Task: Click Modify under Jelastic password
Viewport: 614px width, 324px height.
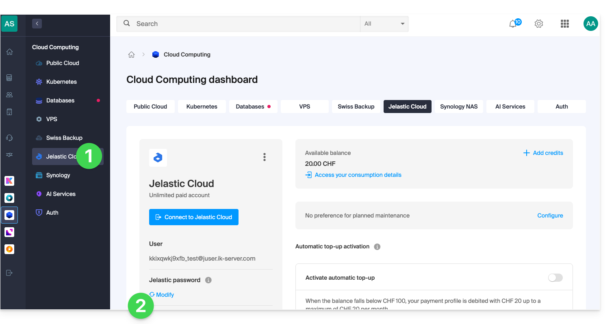Action: [162, 295]
